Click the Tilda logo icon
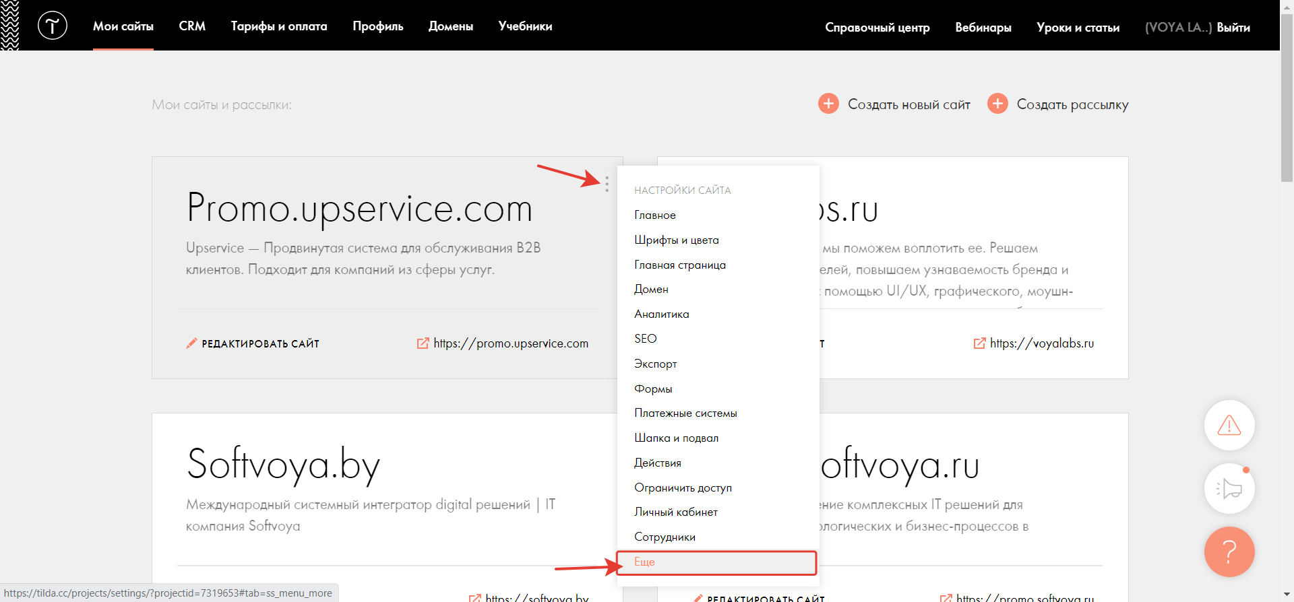The height and width of the screenshot is (602, 1294). coord(53,26)
